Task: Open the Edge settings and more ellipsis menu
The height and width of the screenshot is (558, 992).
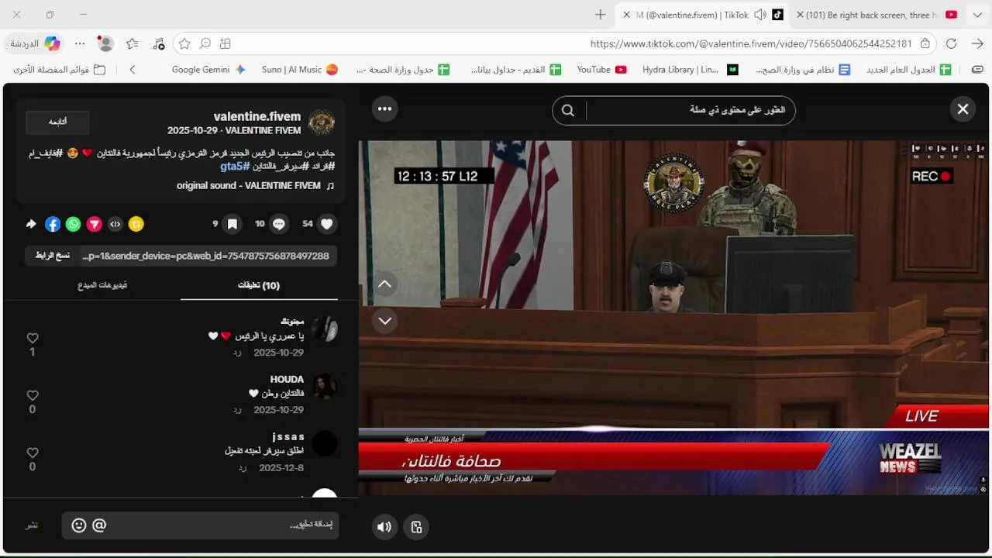Action: point(80,44)
